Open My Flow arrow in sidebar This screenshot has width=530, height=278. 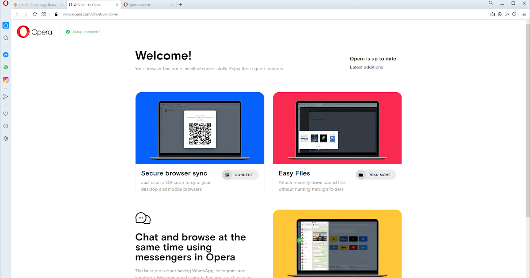coord(6,96)
